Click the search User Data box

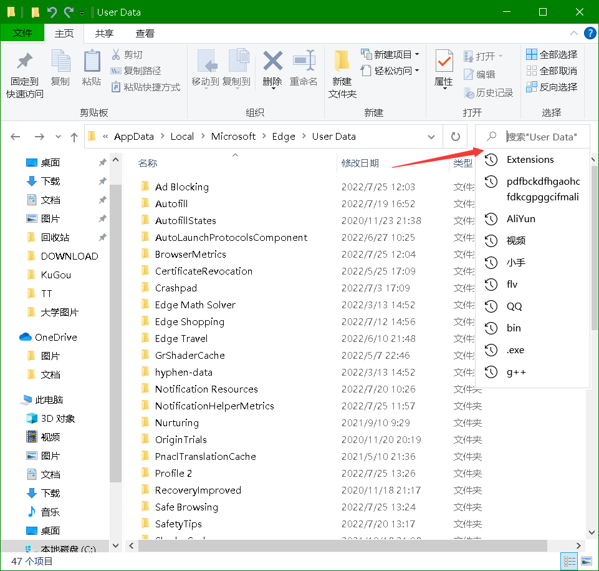(532, 137)
